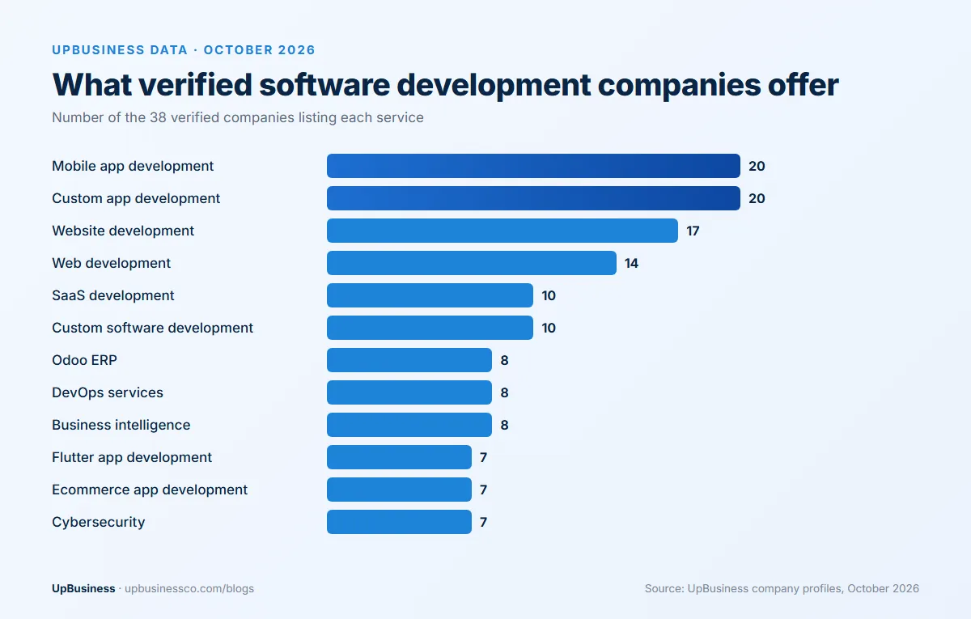
Task: Click the 'SaaS development' label
Action: (113, 295)
